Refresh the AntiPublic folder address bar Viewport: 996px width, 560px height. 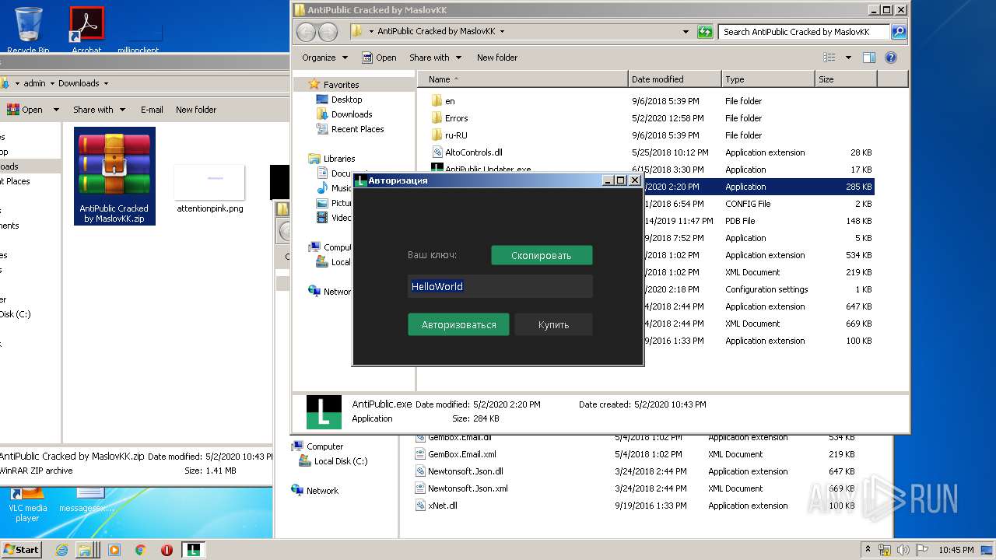(705, 32)
